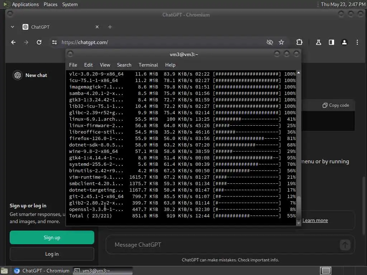The width and height of the screenshot is (367, 275).
Task: Switch to ChatGPT - Chromium taskbar entry
Action: [x=42, y=271]
